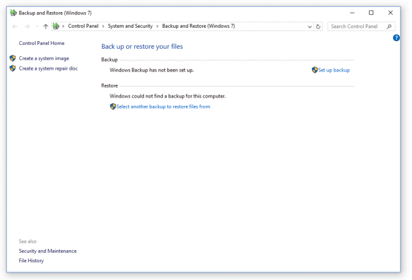Maximize the Backup and Restore window
The image size is (412, 280).
[371, 13]
